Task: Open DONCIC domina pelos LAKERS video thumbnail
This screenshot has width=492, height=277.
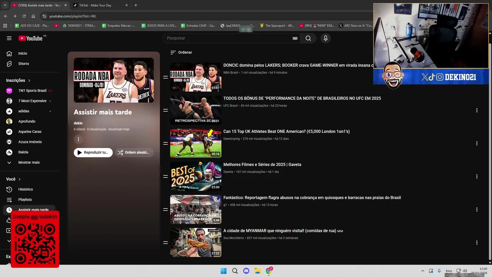Action: click(196, 77)
